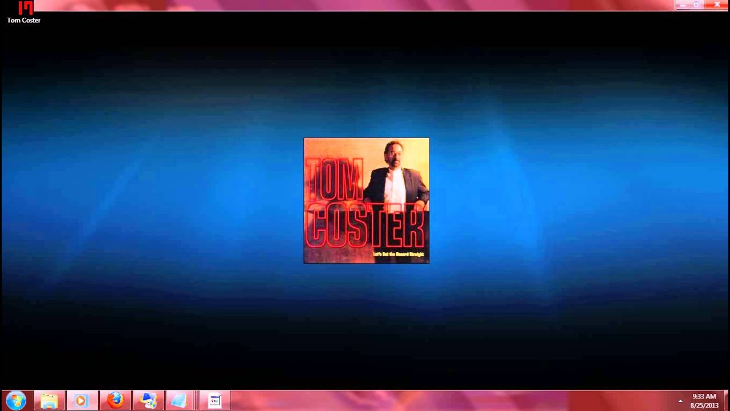Image resolution: width=730 pixels, height=411 pixels.
Task: Show hidden system tray icons arrow
Action: pyautogui.click(x=680, y=401)
